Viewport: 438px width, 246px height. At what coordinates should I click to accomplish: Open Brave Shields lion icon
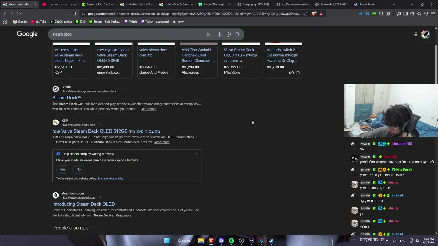pyautogui.click(x=314, y=14)
